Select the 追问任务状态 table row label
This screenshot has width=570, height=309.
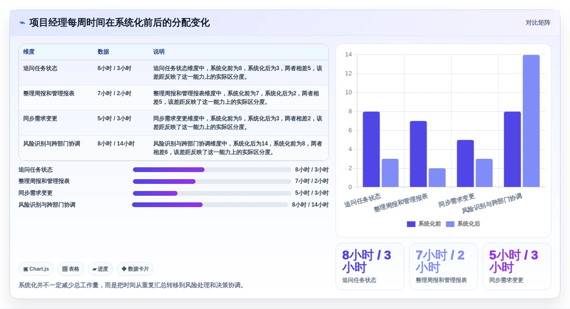click(40, 68)
